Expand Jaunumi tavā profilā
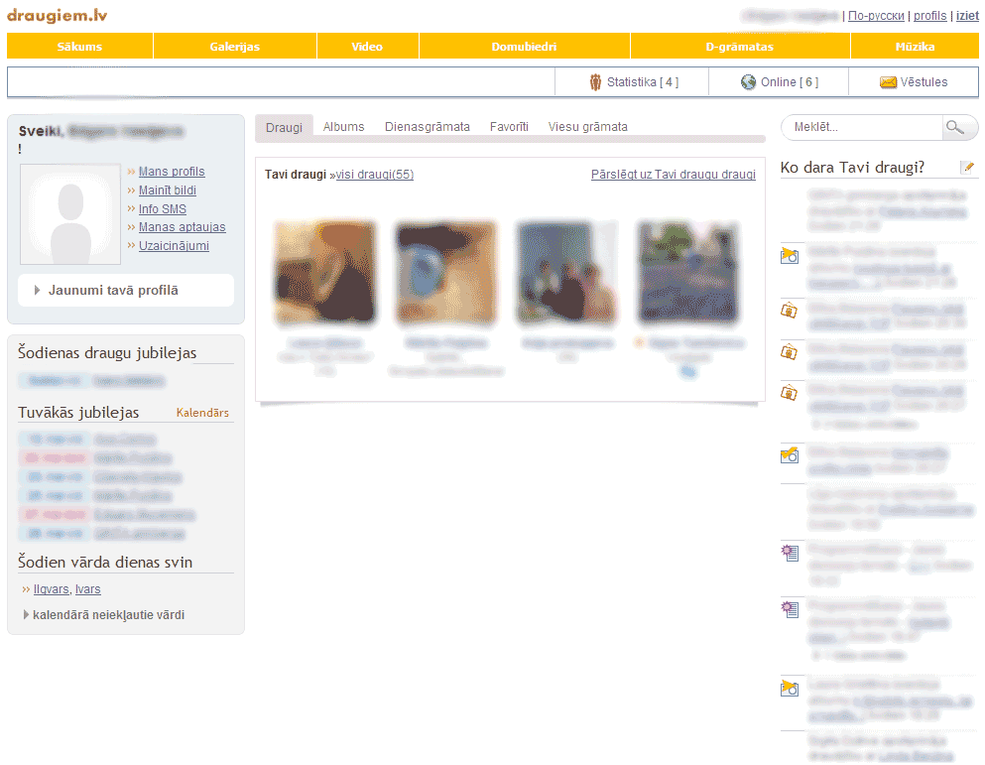The image size is (985, 765). click(126, 291)
